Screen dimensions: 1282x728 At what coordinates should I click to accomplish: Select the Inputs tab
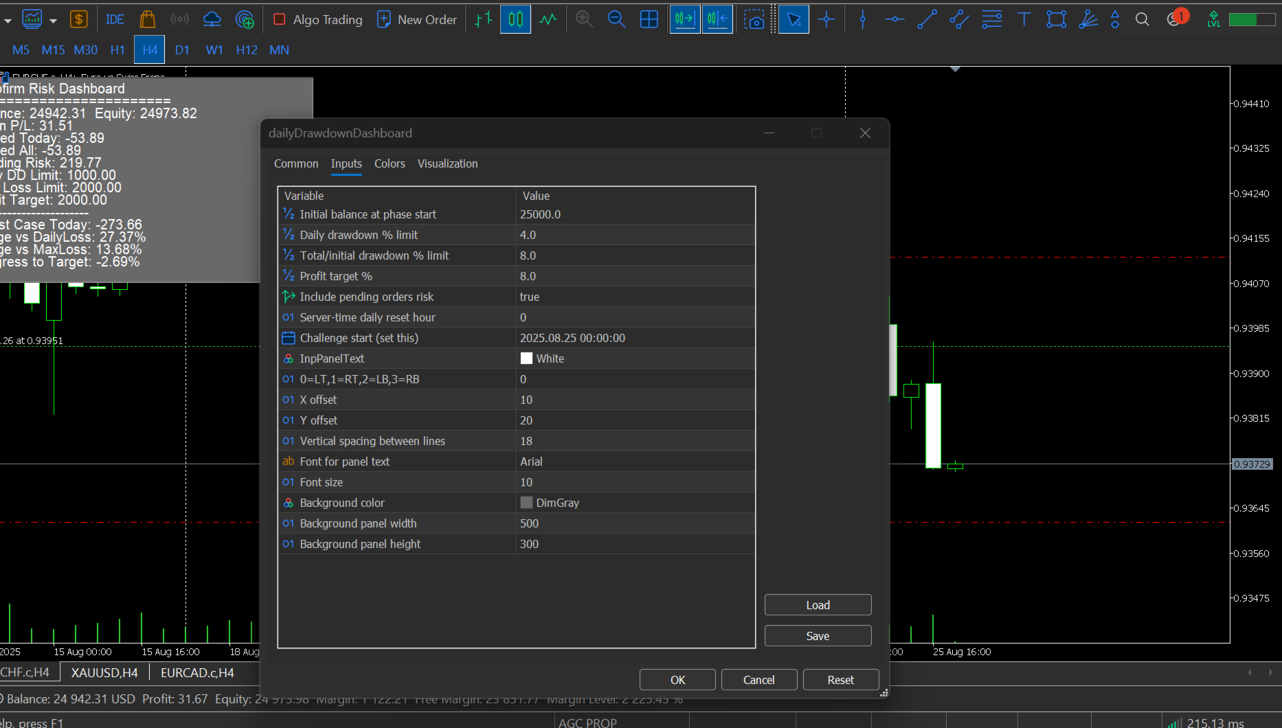[x=346, y=163]
